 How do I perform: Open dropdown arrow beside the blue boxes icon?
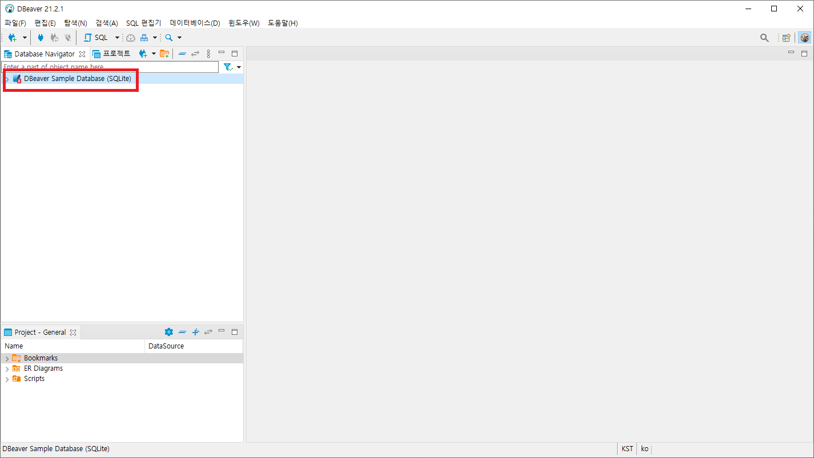155,38
